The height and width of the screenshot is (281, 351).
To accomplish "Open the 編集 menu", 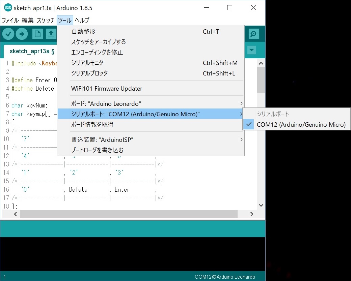I will [x=28, y=20].
